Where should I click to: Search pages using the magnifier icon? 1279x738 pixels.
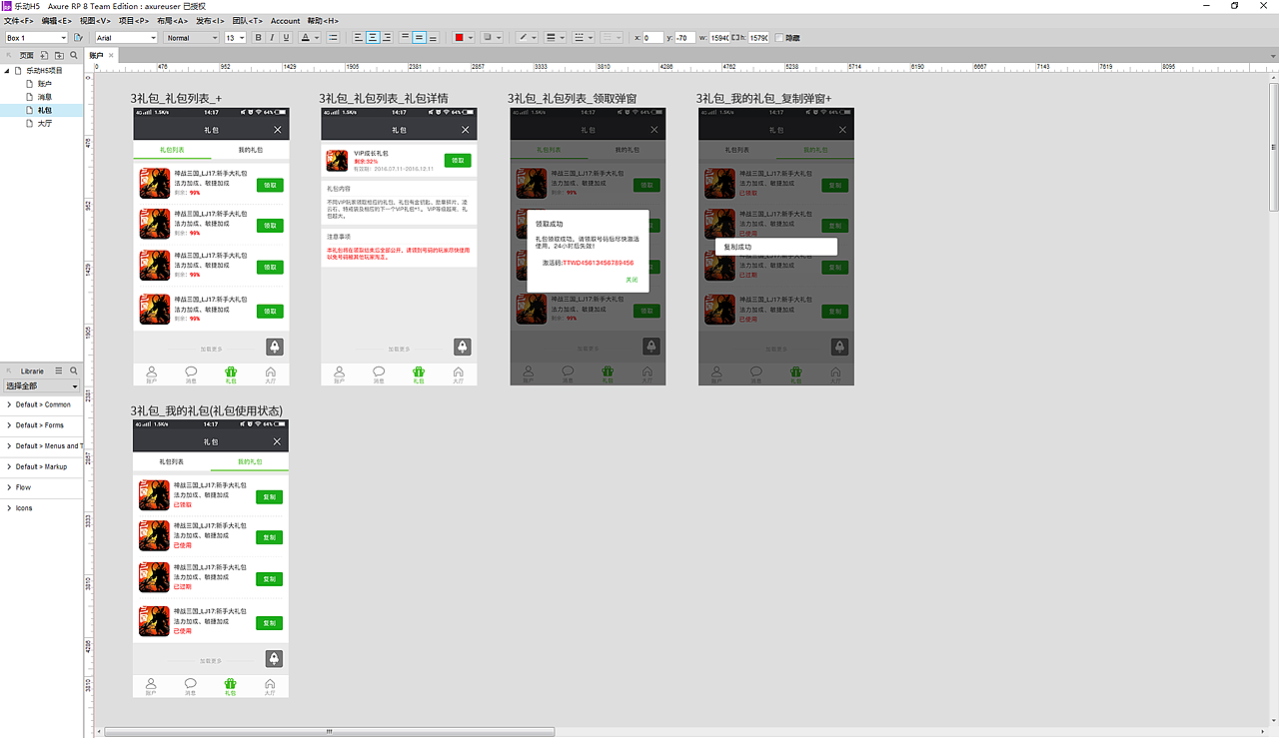pyautogui.click(x=74, y=55)
